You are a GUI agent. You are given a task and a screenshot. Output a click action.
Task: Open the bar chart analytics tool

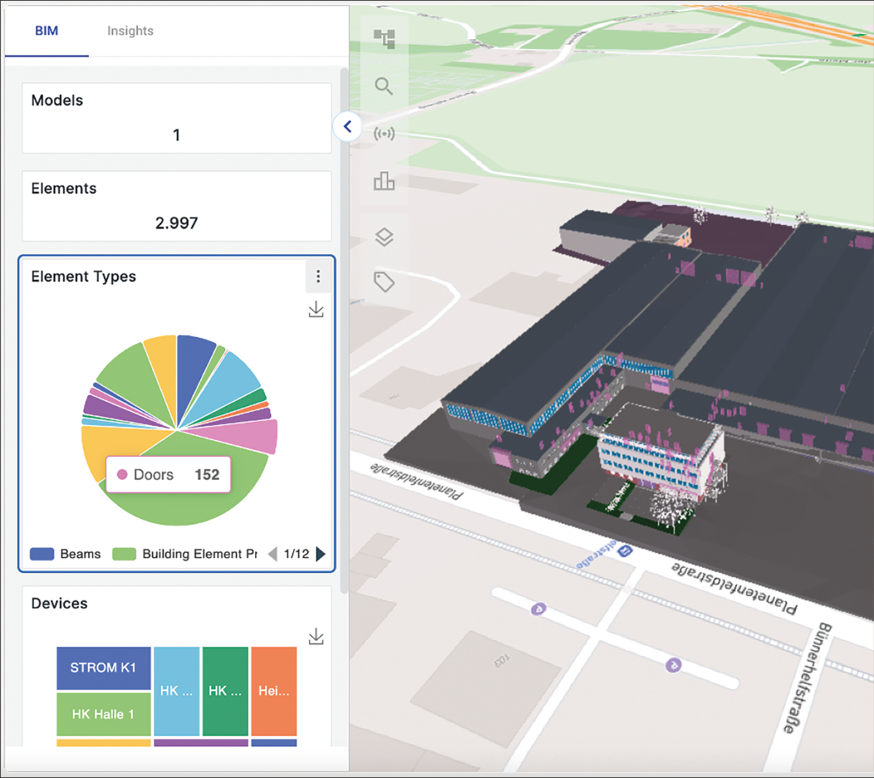[384, 180]
